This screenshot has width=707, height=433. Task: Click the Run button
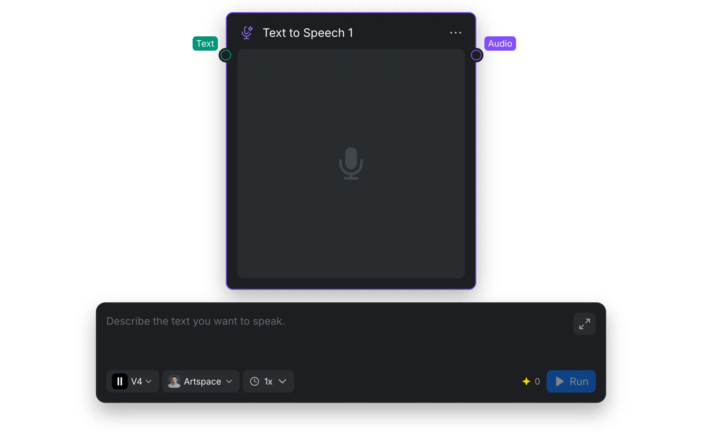571,382
